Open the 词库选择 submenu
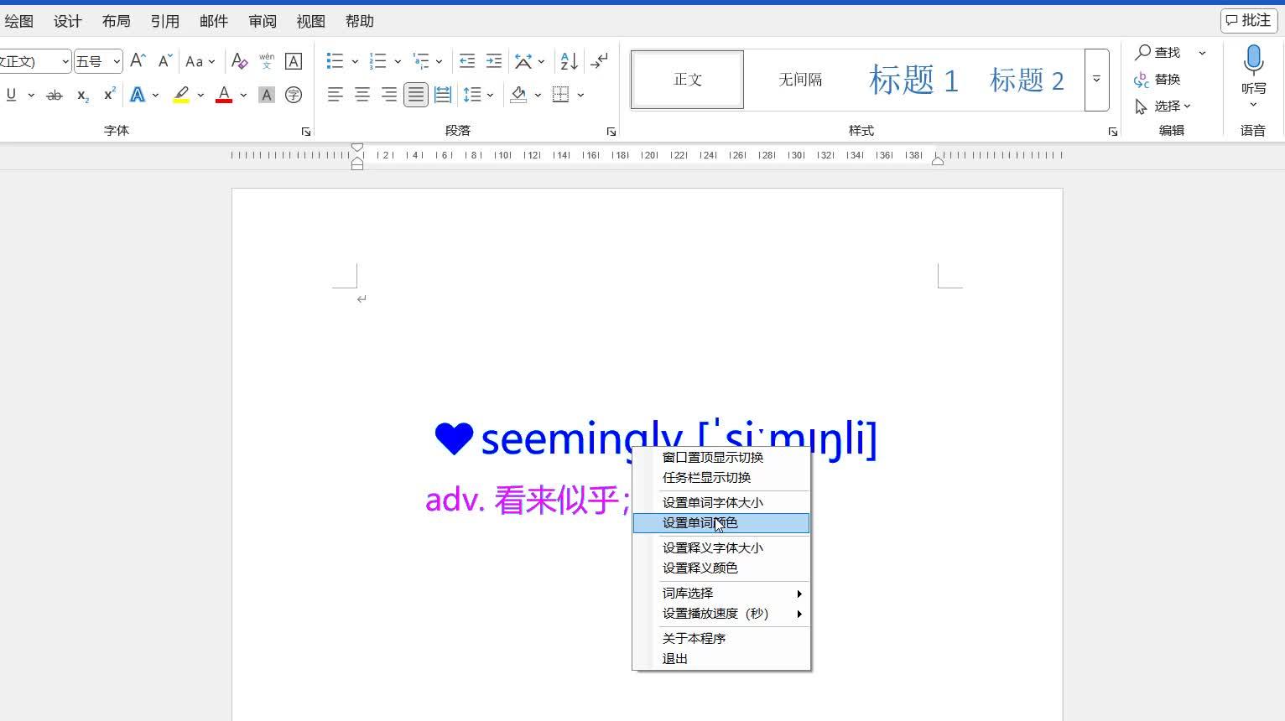Image resolution: width=1285 pixels, height=721 pixels. click(721, 594)
